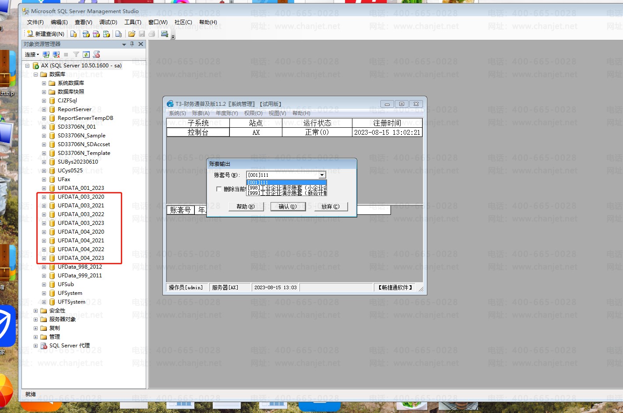Viewport: 623px width, 413px height.
Task: Select the UFDATA_003_2020 database
Action: (81, 197)
